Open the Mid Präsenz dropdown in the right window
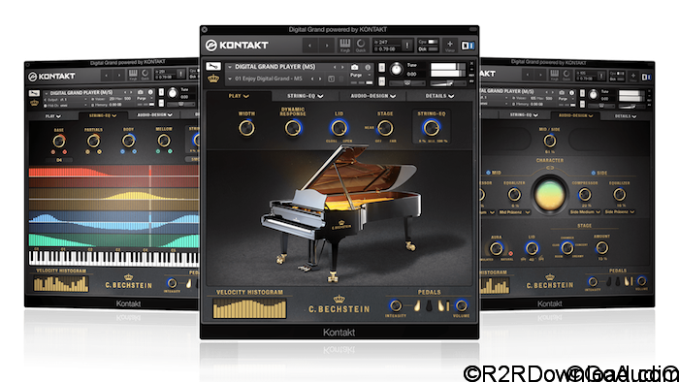679x382 pixels. tap(514, 212)
